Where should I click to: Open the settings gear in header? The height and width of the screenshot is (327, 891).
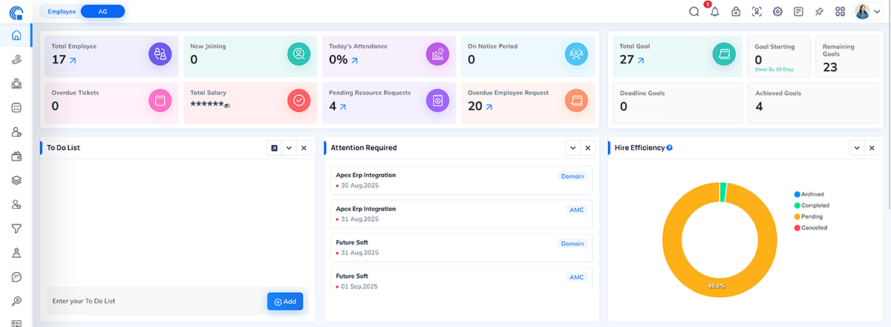[x=777, y=12]
